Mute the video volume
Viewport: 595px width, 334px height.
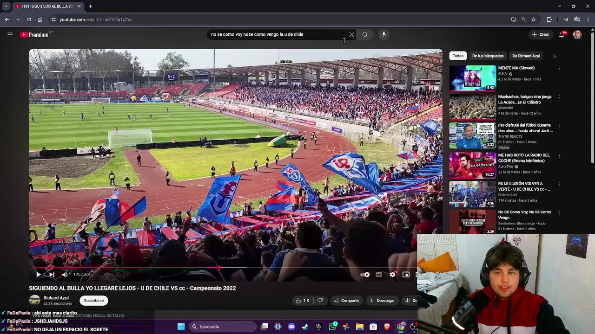click(x=65, y=274)
